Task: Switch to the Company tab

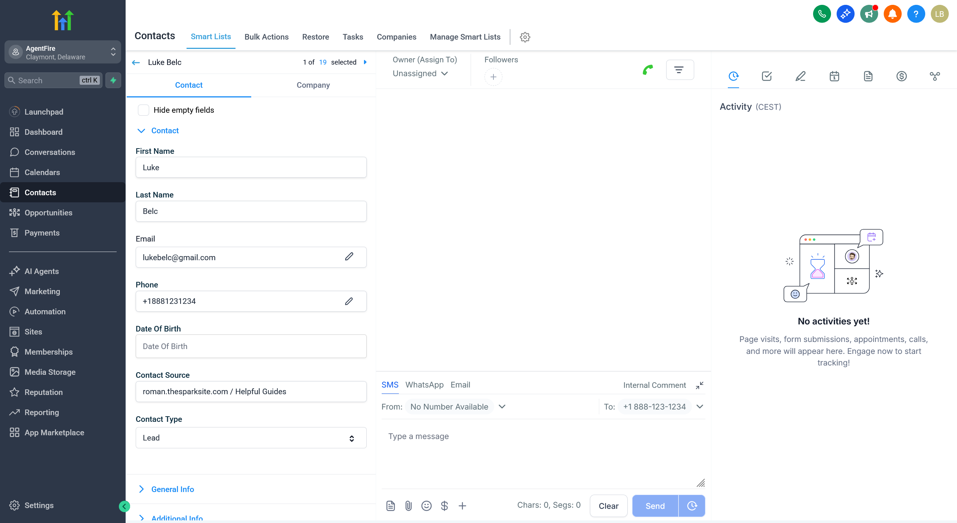Action: tap(313, 85)
